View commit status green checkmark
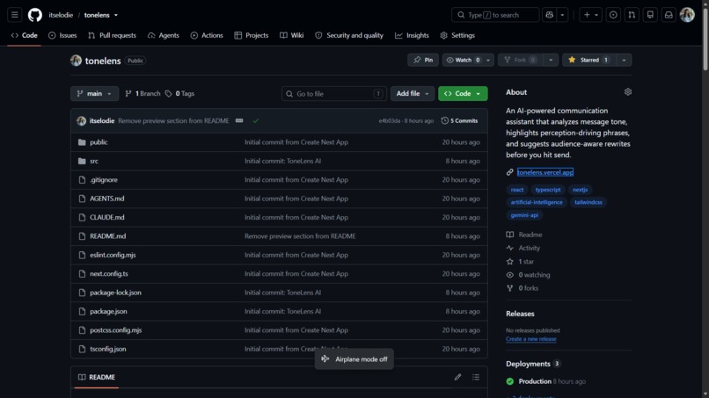Viewport: 709px width, 398px height. click(256, 120)
